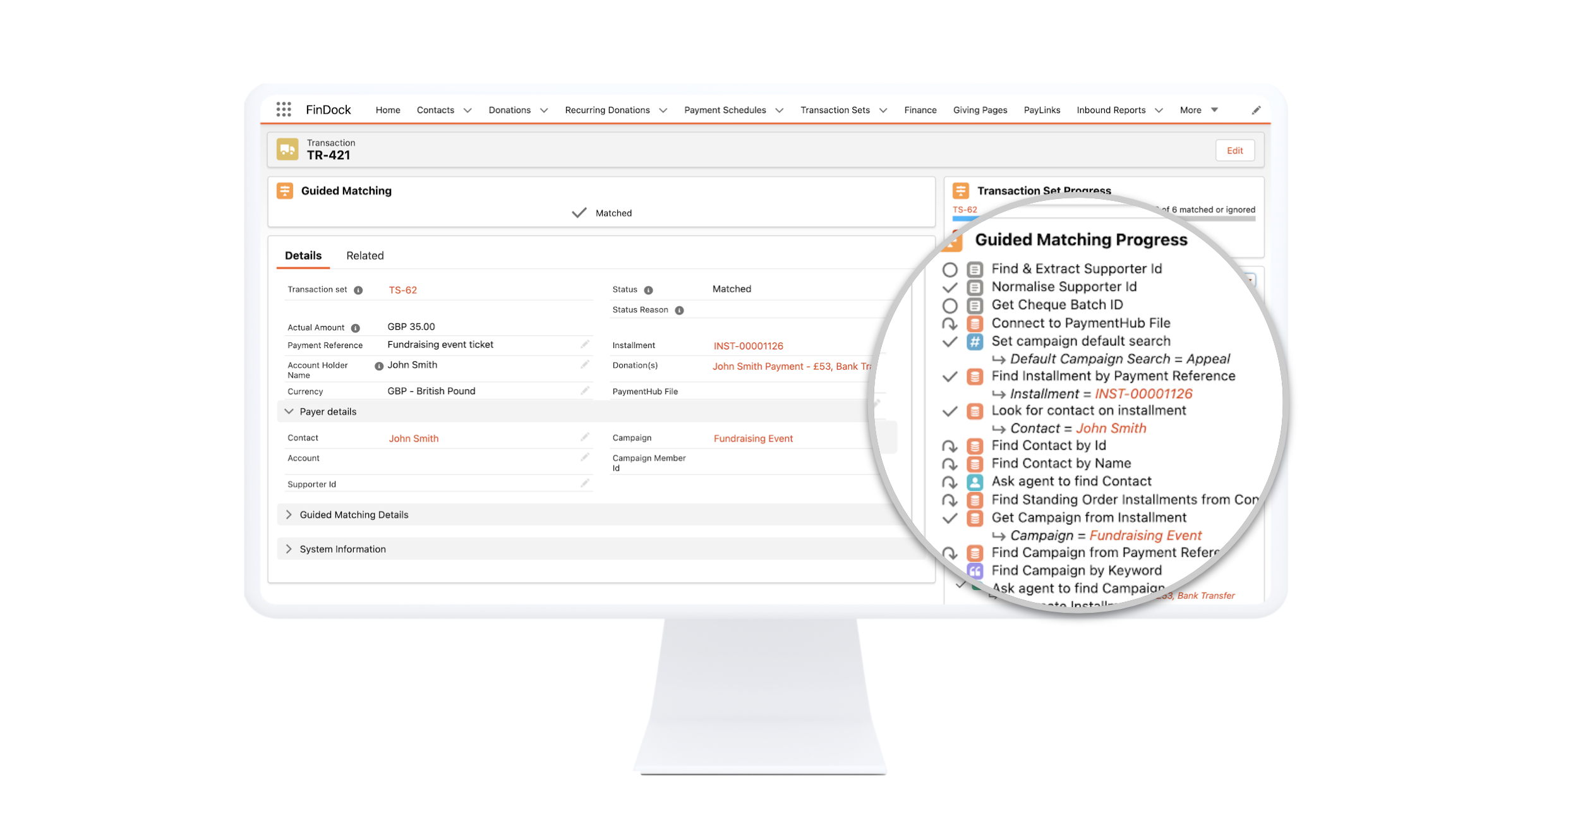Screen dimensions: 1592x815
Task: Click the Edit button
Action: 1234,150
